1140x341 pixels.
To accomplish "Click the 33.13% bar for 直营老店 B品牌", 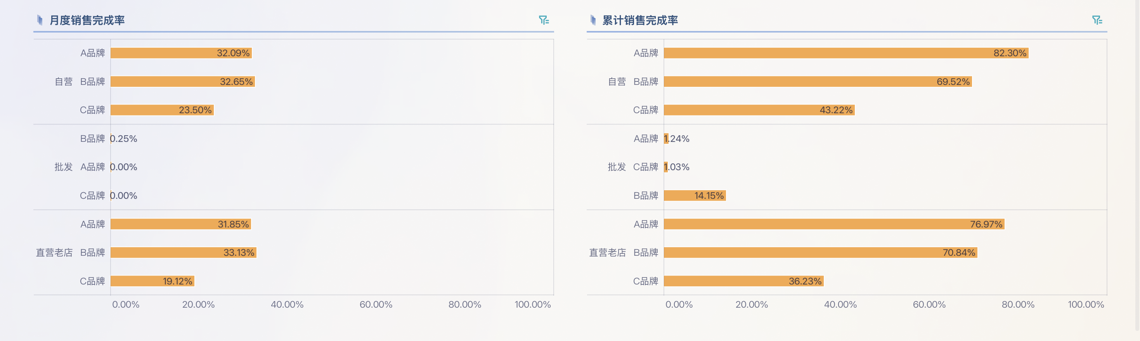I will tap(184, 253).
